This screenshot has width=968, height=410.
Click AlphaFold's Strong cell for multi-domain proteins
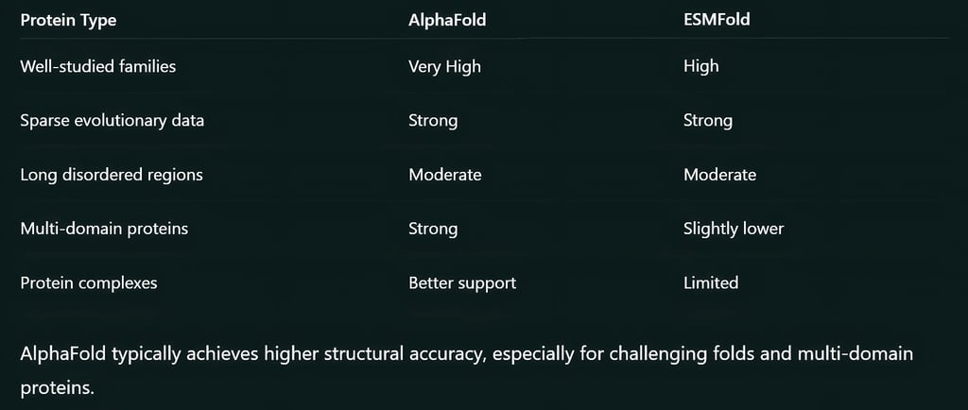click(433, 229)
